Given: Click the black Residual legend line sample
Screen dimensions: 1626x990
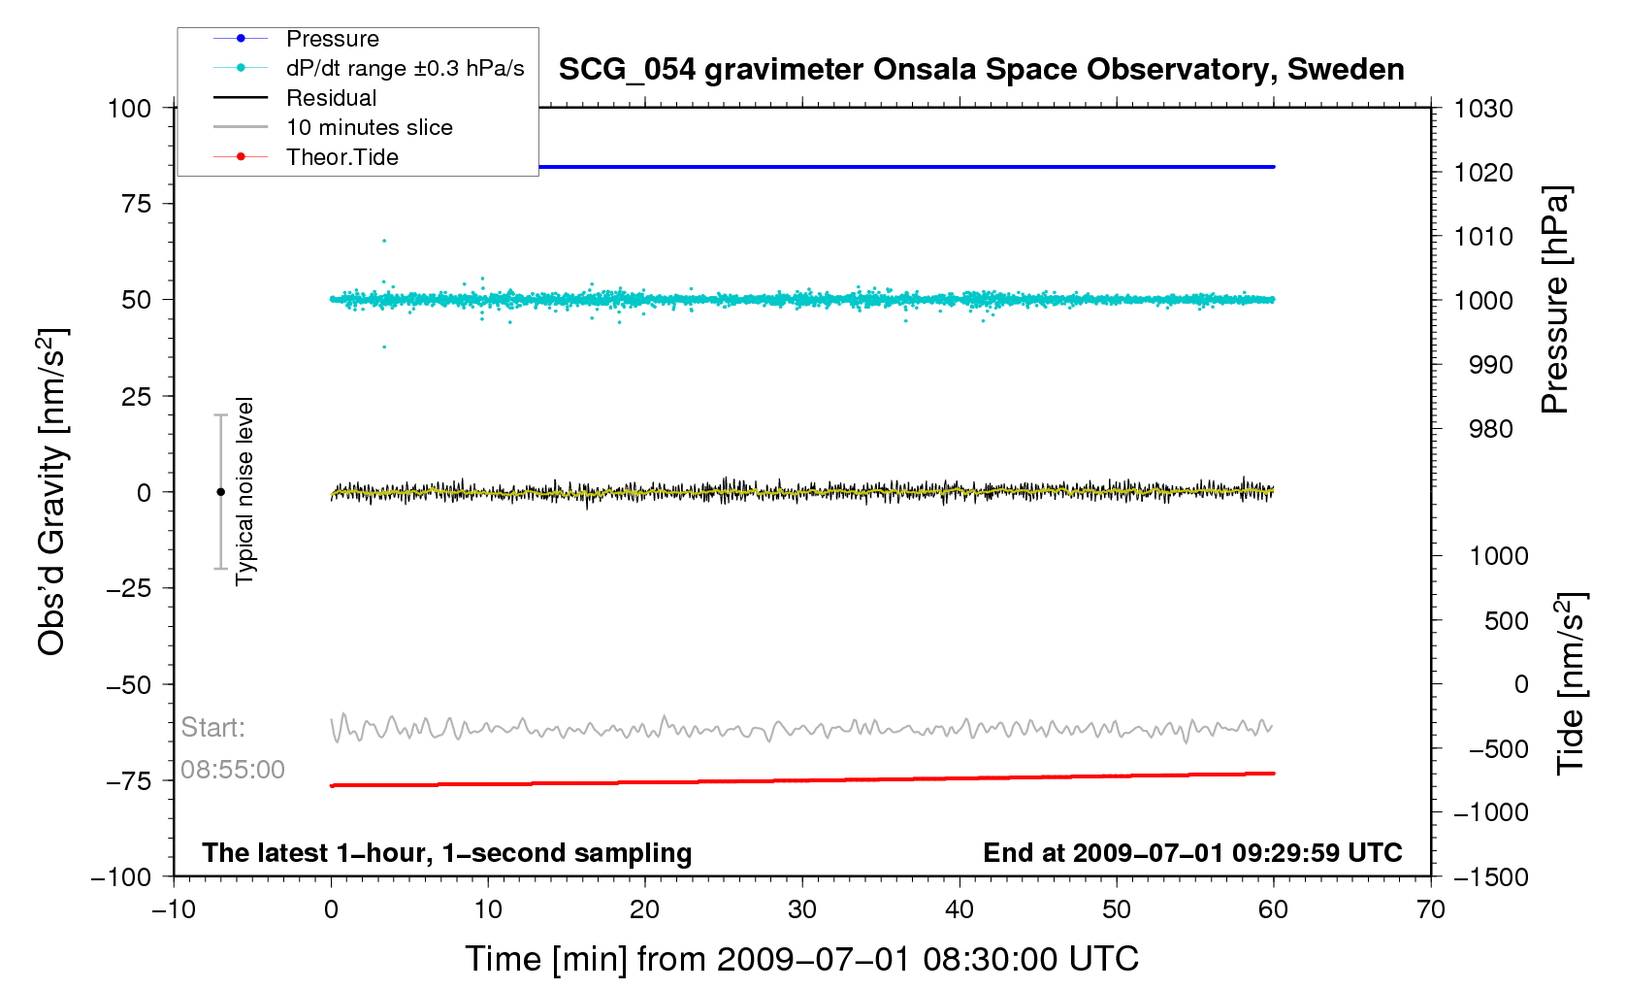Looking at the screenshot, I should tap(241, 98).
